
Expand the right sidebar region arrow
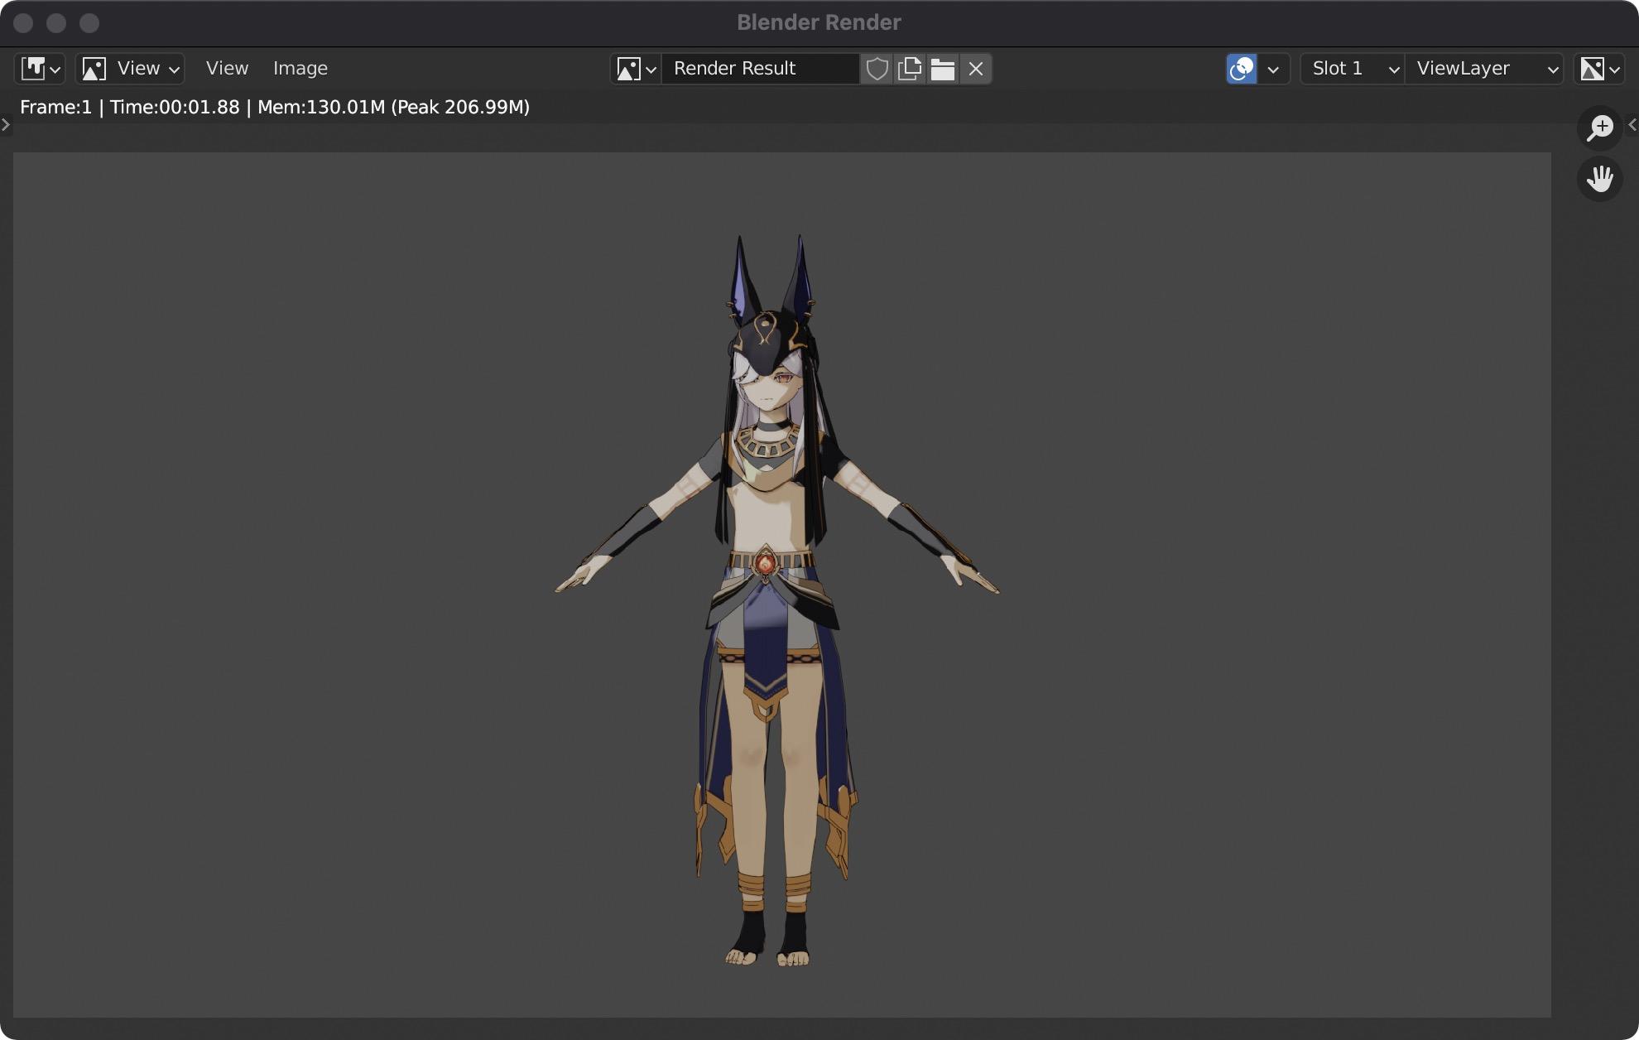click(1632, 125)
